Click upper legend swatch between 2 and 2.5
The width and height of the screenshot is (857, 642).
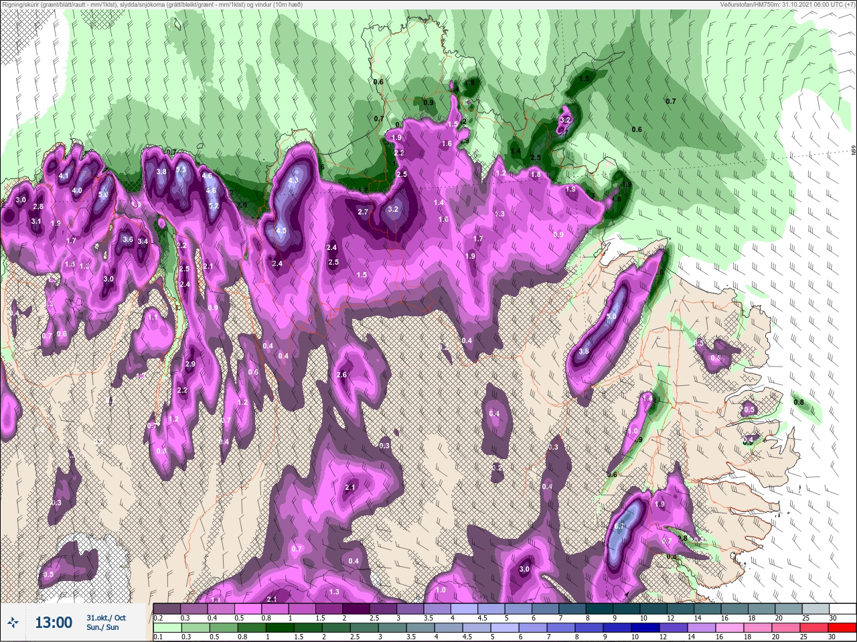[x=356, y=608]
